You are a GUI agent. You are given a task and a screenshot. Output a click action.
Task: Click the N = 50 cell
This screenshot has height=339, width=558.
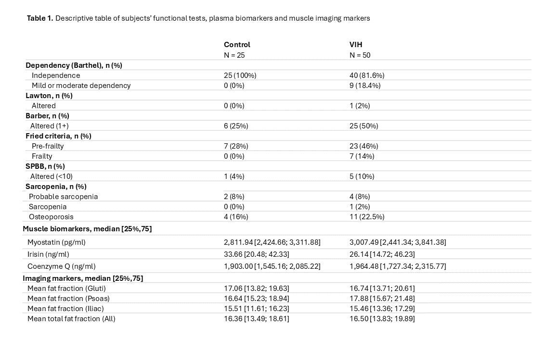(360, 55)
